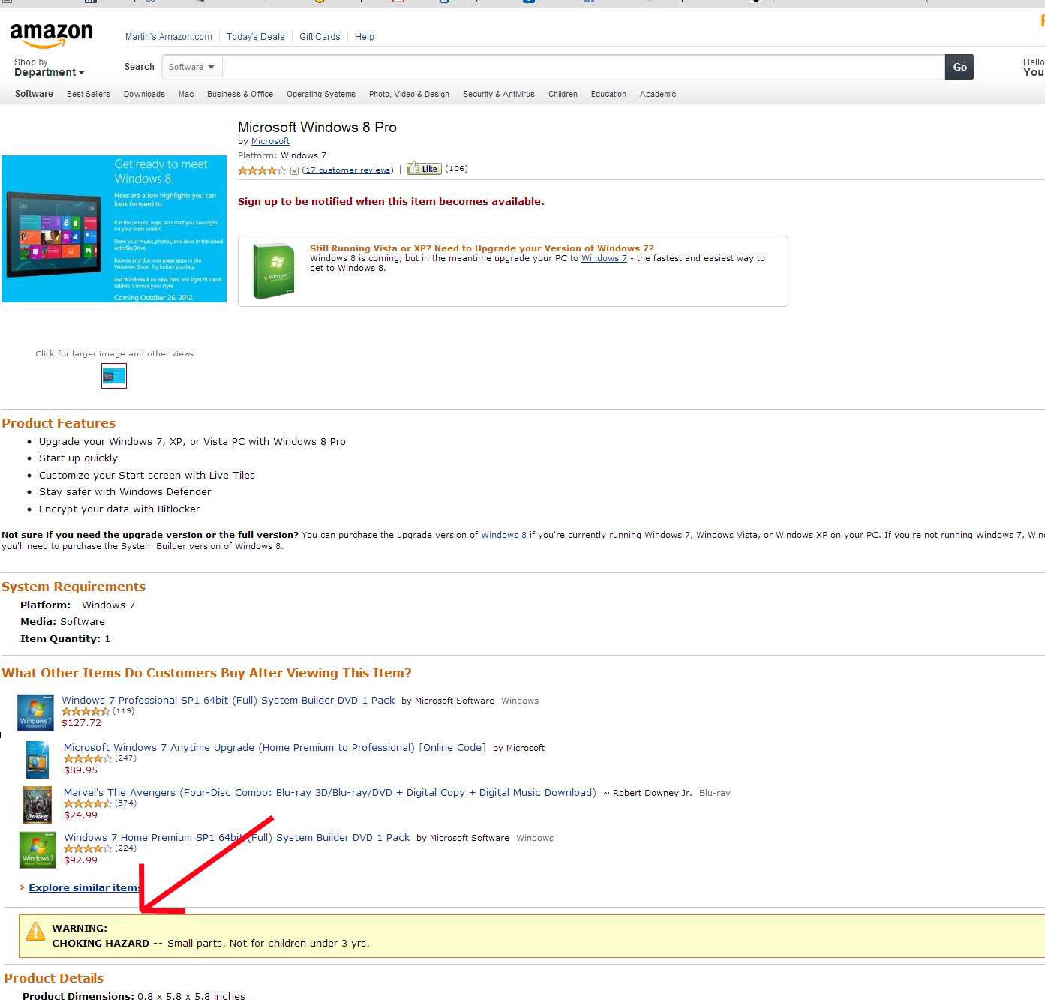This screenshot has width=1045, height=1000.
Task: Open Children software category
Action: 563,94
